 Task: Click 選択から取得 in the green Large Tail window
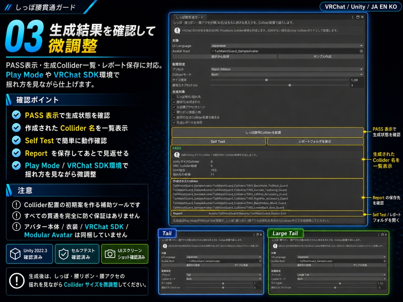click(302, 265)
